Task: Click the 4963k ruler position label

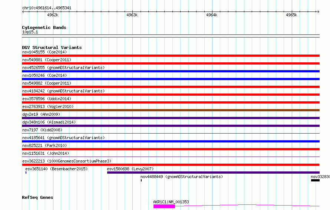Action: (132, 15)
